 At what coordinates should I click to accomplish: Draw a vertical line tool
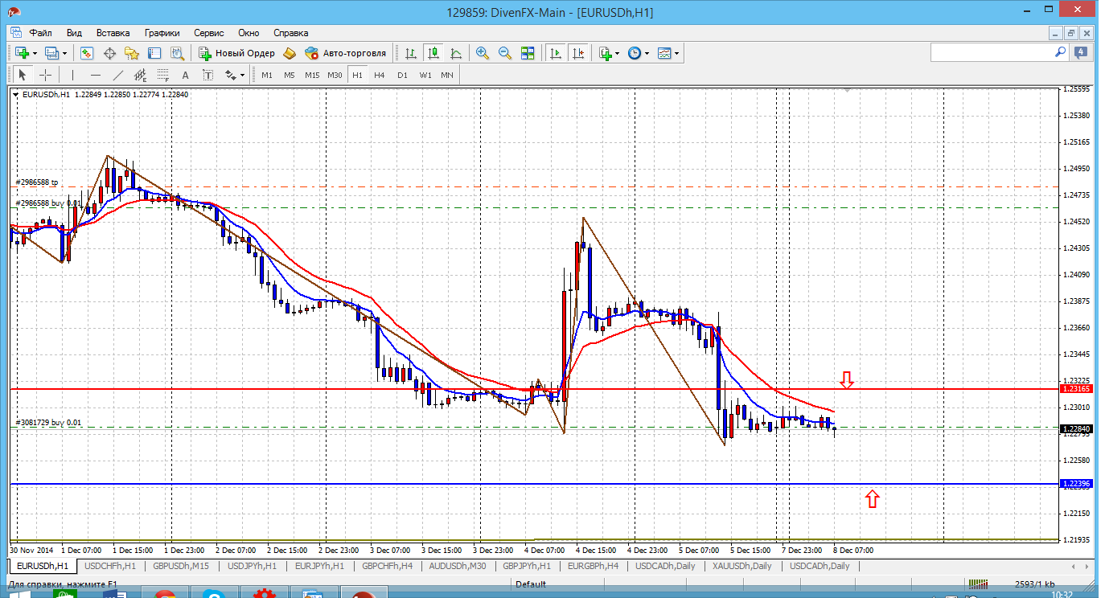click(x=73, y=75)
